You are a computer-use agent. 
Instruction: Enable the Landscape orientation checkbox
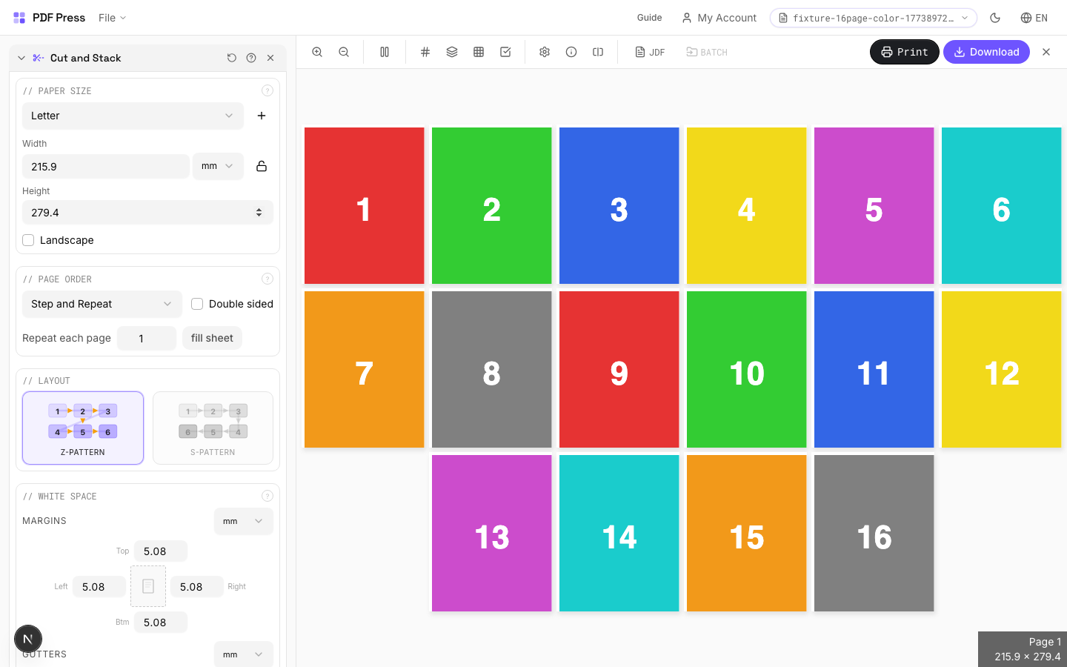click(27, 239)
